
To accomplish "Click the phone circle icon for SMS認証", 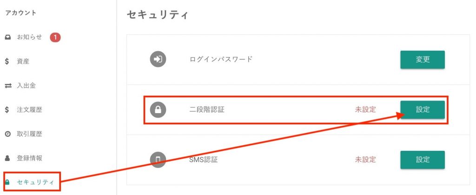I will [158, 160].
